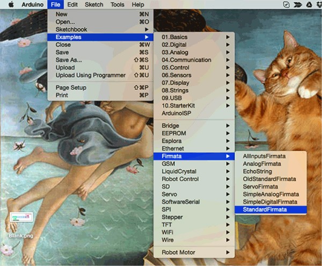
Task: Expand the Servo library examples
Action: click(194, 194)
